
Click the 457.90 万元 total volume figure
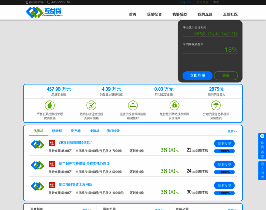[59, 89]
